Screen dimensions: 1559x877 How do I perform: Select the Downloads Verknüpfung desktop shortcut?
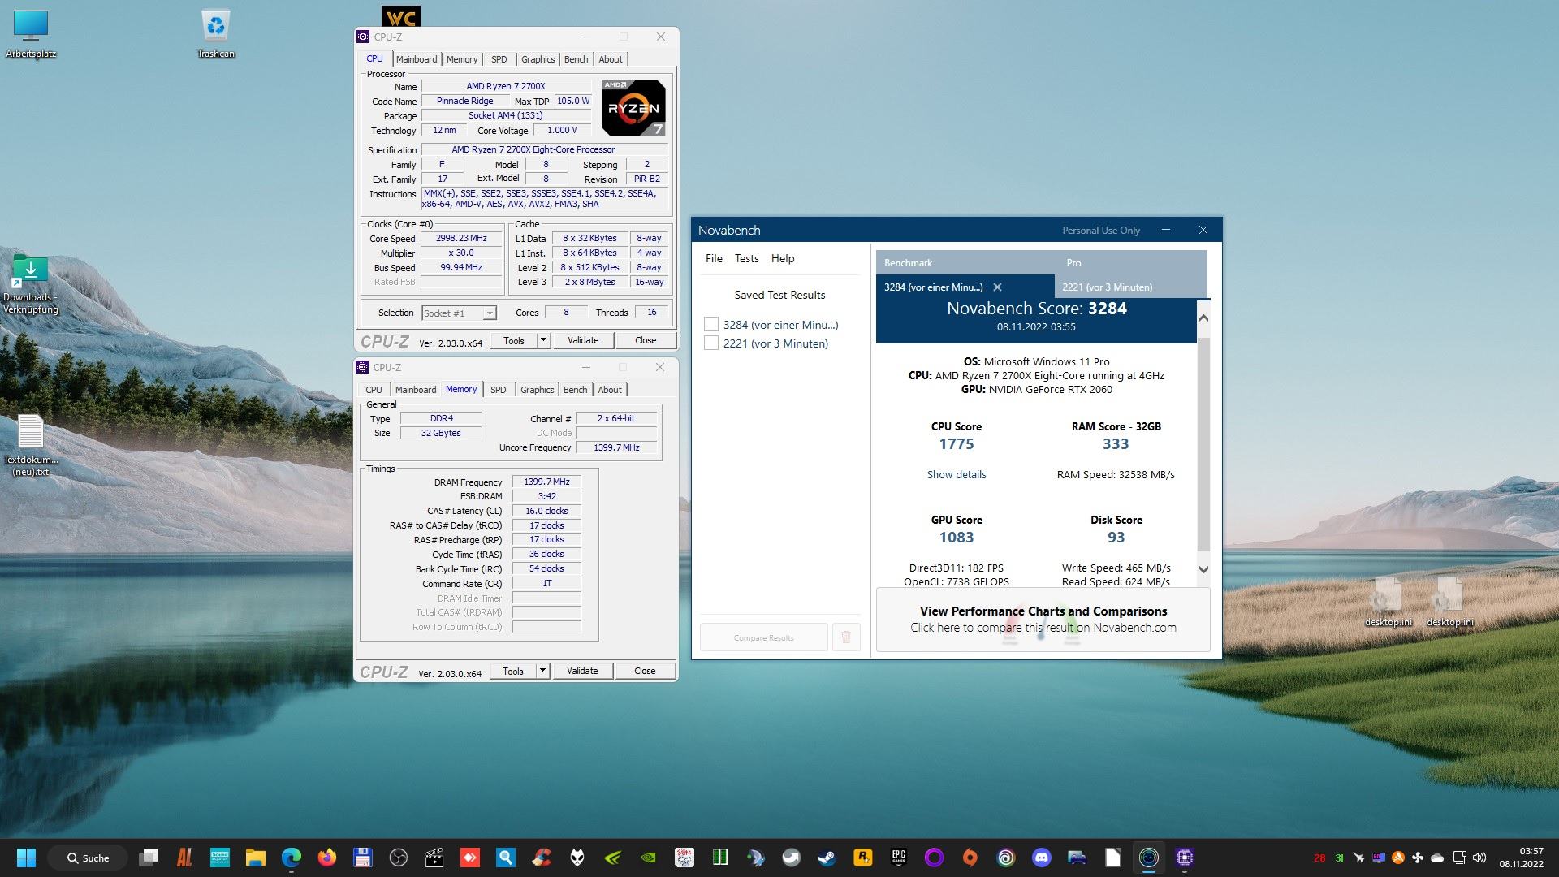(30, 284)
